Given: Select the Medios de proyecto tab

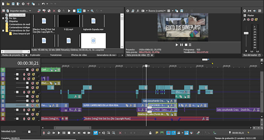Looking at the screenshot, I should coord(11,55).
